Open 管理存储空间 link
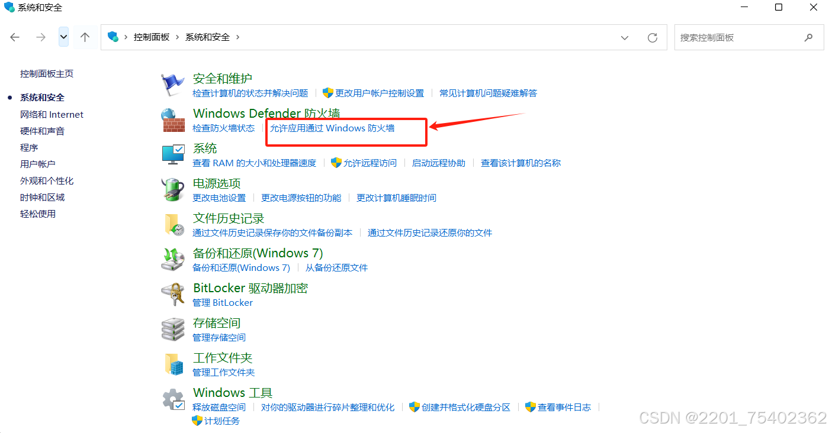 click(x=219, y=337)
